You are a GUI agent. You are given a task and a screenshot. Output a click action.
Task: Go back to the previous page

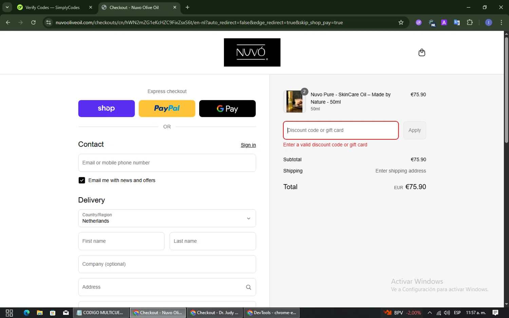click(x=8, y=22)
